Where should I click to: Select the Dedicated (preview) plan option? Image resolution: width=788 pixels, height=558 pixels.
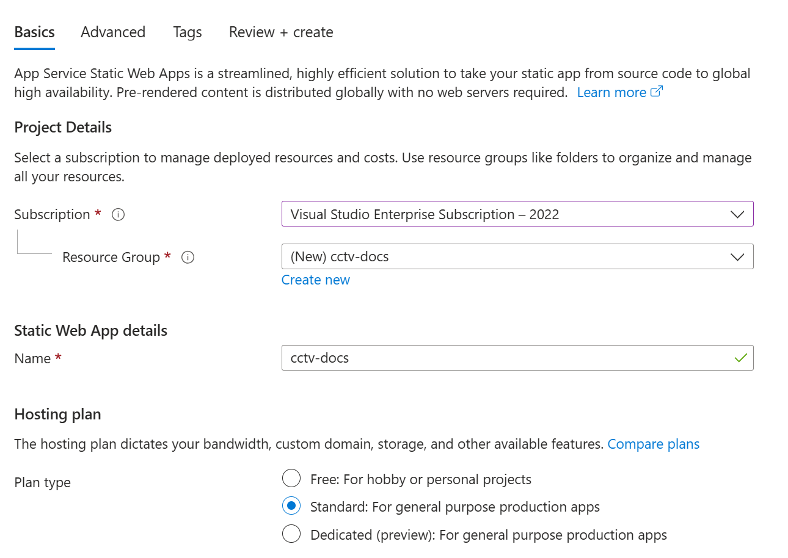coord(291,534)
